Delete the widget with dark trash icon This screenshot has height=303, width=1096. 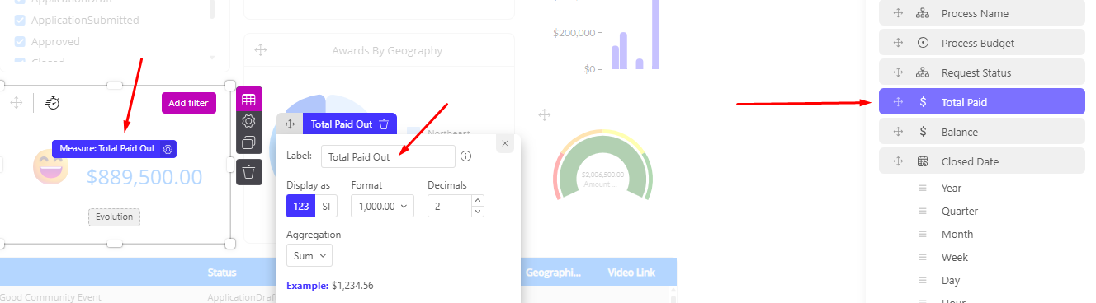[248, 172]
